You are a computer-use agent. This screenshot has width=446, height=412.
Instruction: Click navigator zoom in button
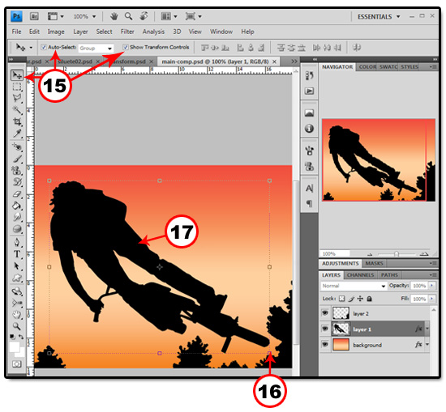coord(424,254)
